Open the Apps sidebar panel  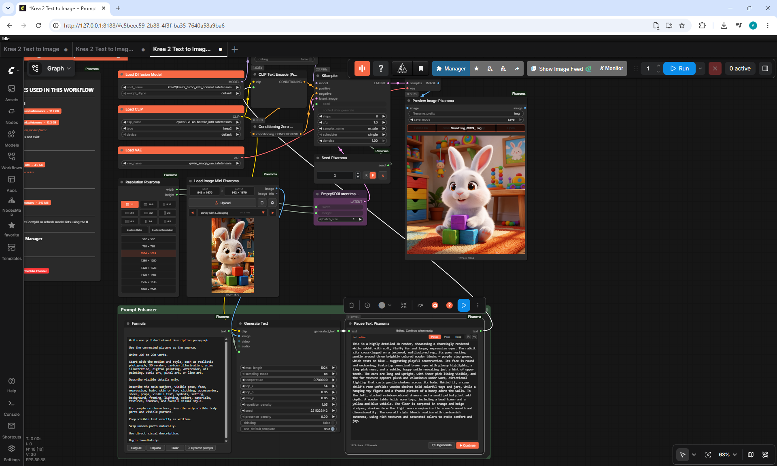[x=11, y=184]
